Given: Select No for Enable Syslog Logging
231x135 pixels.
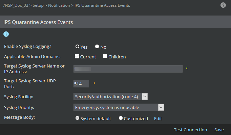Looking at the screenshot, I should (97, 47).
